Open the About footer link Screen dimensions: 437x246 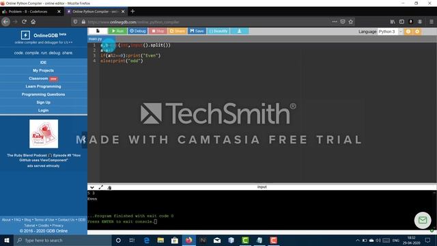click(x=6, y=220)
